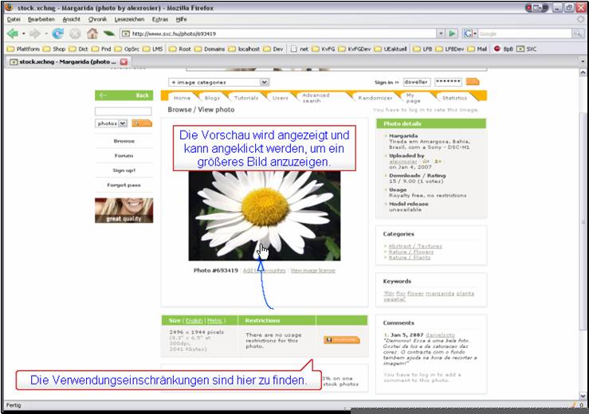
Task: Expand the photos search type dropdown
Action: tap(112, 123)
